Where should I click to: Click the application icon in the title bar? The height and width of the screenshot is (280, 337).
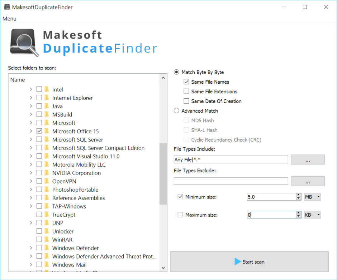(7, 6)
